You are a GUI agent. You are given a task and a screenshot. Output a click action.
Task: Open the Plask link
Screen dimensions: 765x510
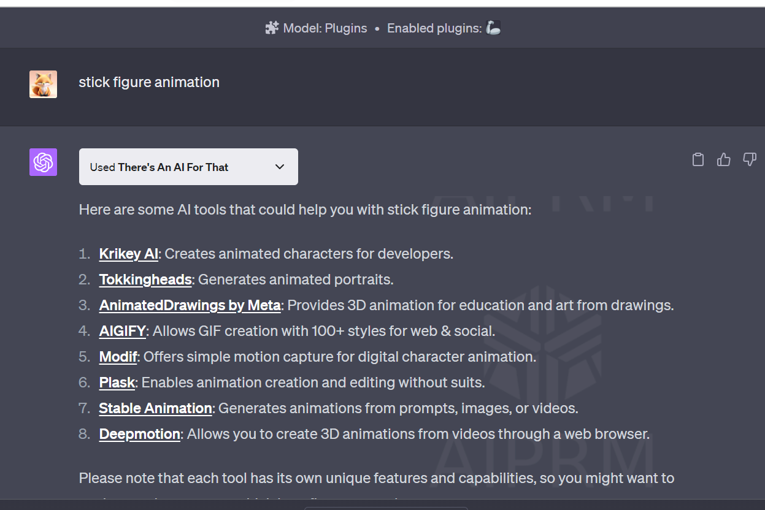pos(117,382)
